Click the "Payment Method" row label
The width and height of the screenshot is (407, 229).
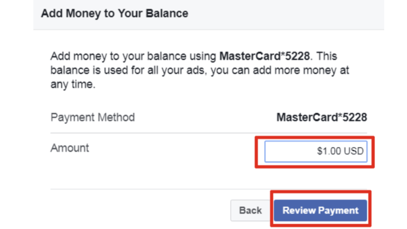pos(93,118)
